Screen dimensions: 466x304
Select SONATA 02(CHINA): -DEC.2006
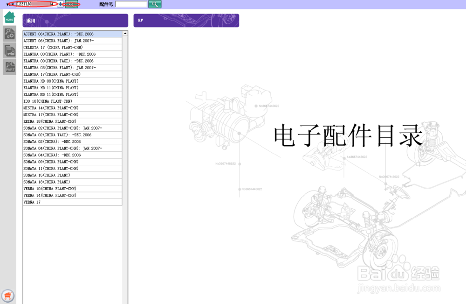tap(72, 142)
